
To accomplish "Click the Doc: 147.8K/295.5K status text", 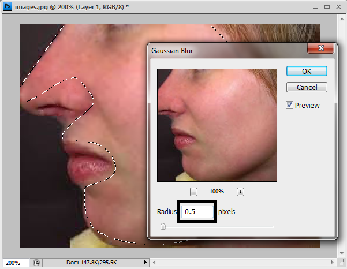I will point(91,263).
